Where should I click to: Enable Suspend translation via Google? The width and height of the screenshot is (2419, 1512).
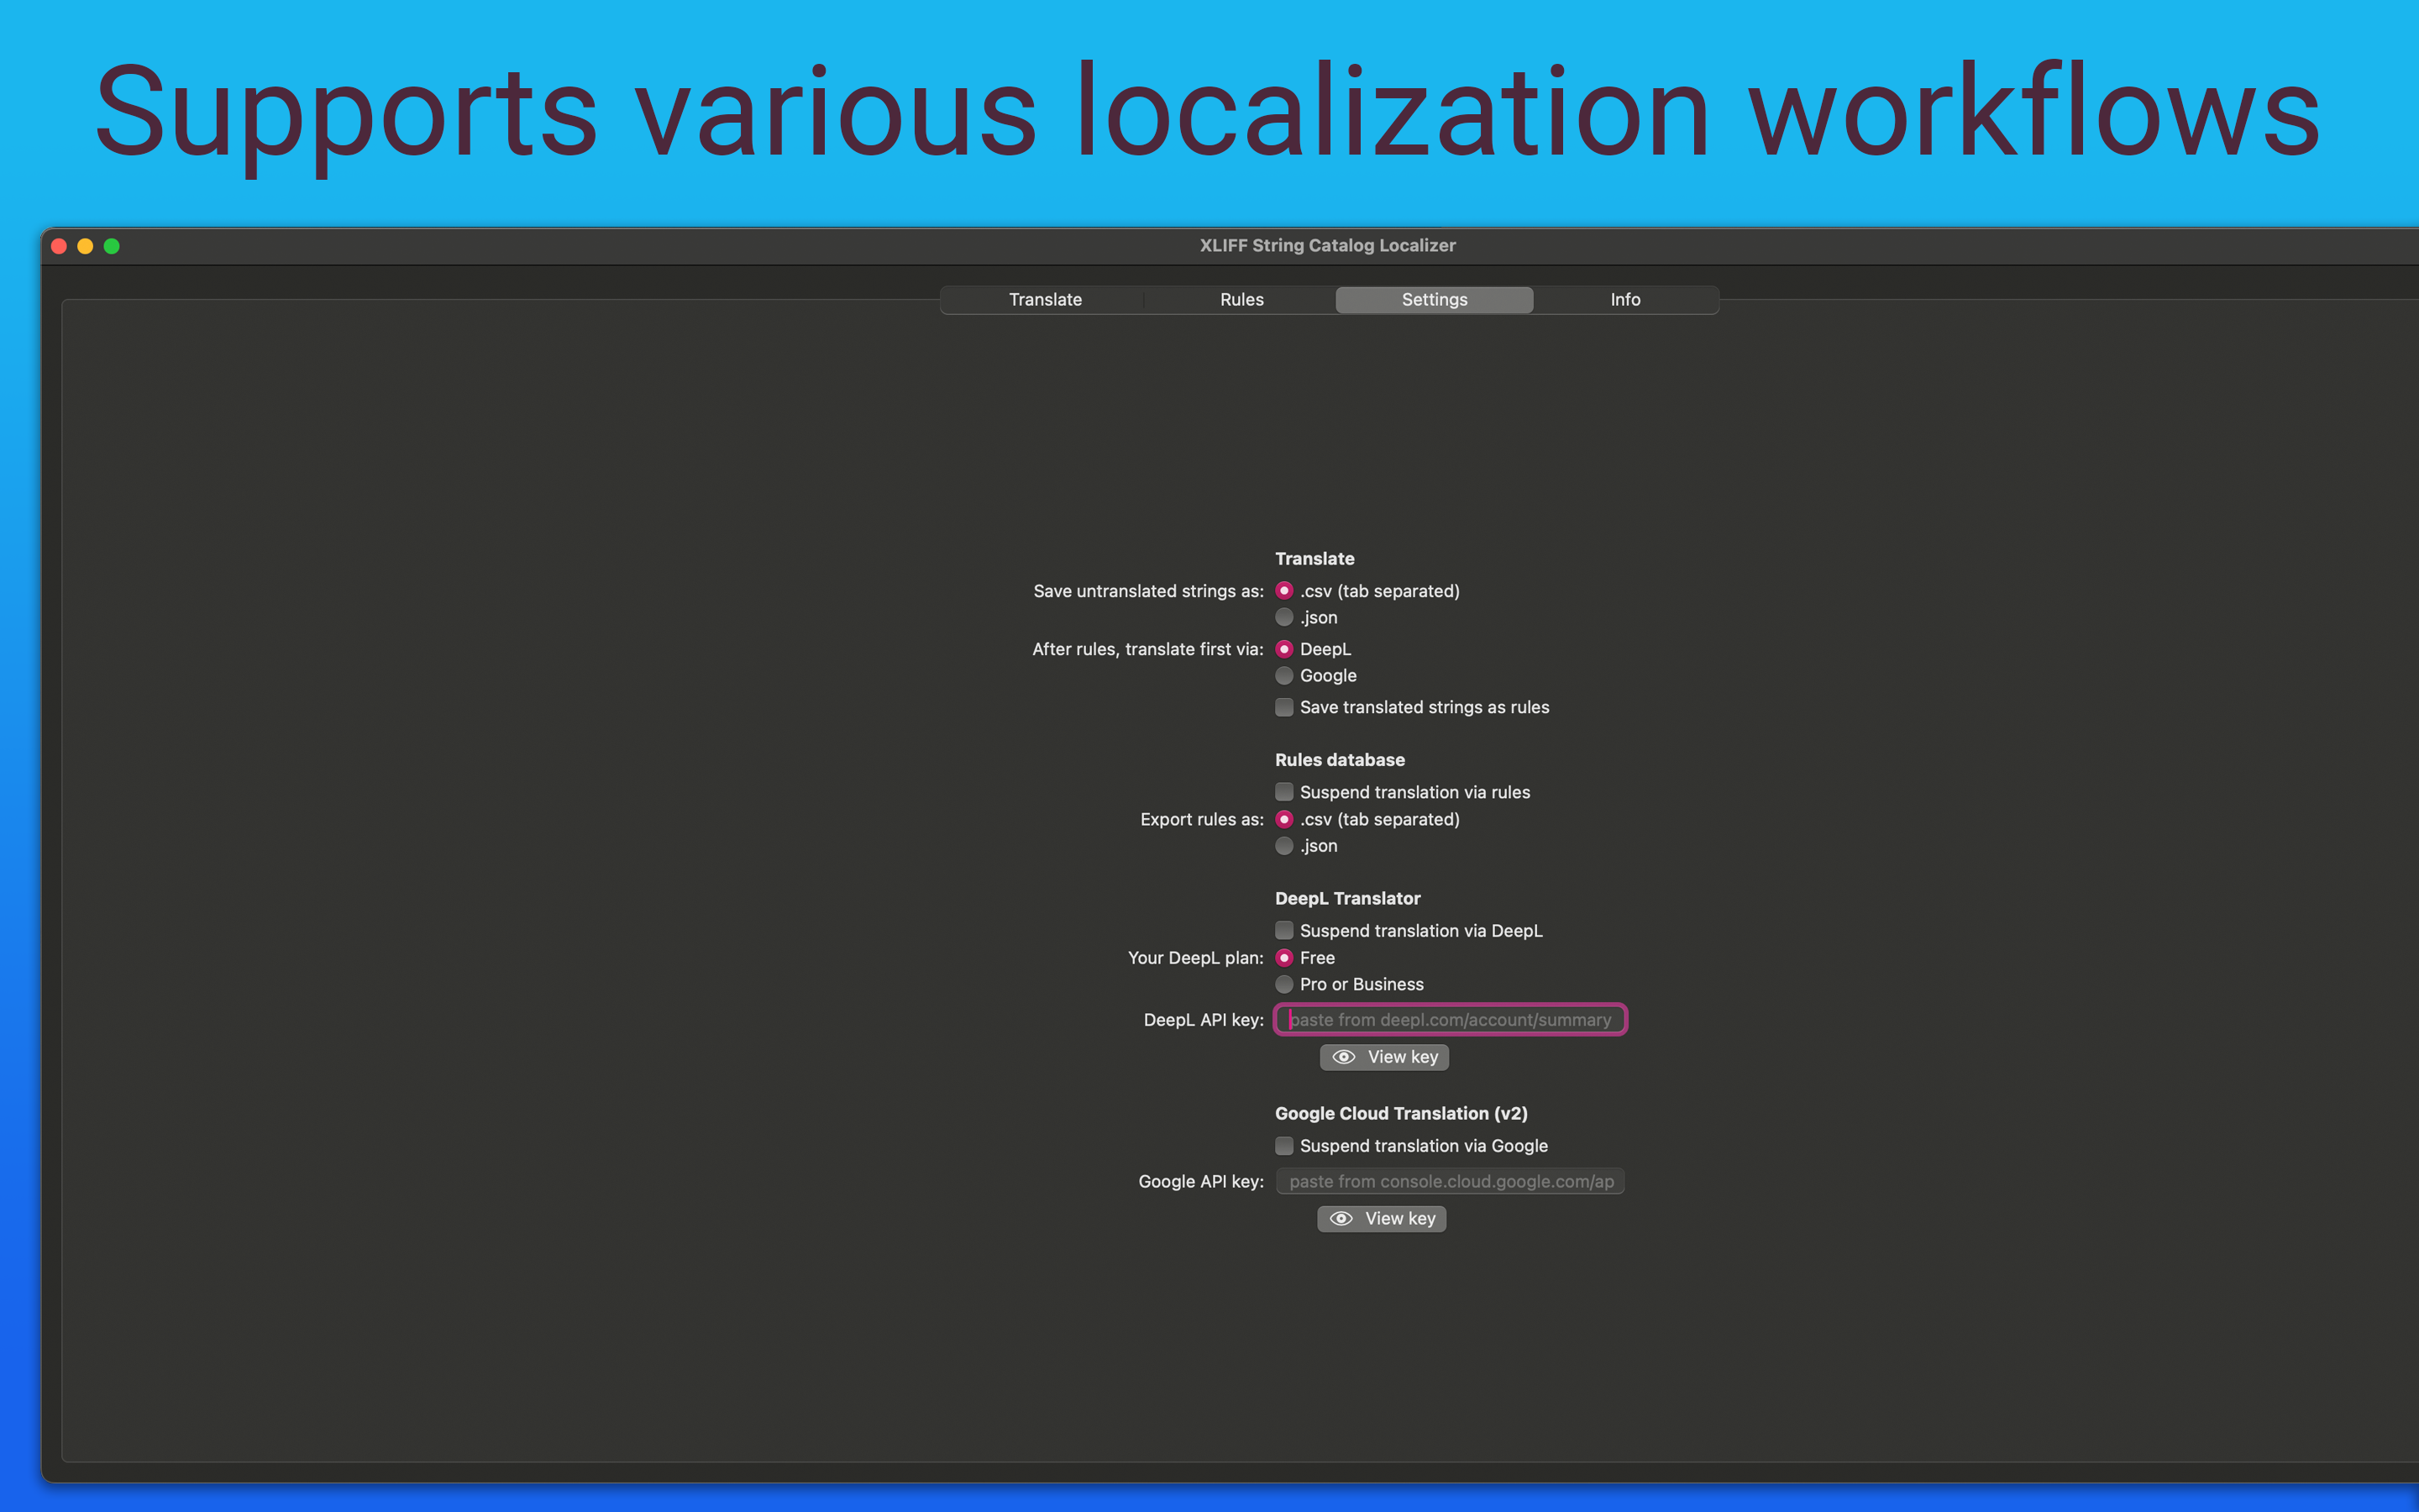pyautogui.click(x=1284, y=1145)
